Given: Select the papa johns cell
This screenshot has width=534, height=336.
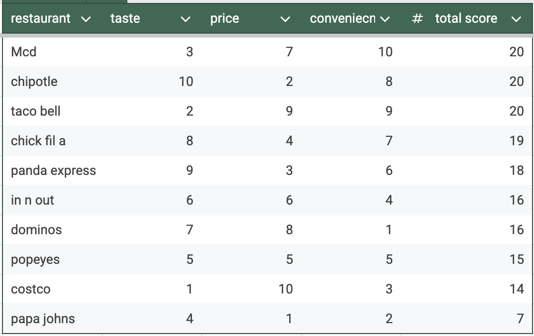Looking at the screenshot, I should coord(43,319).
